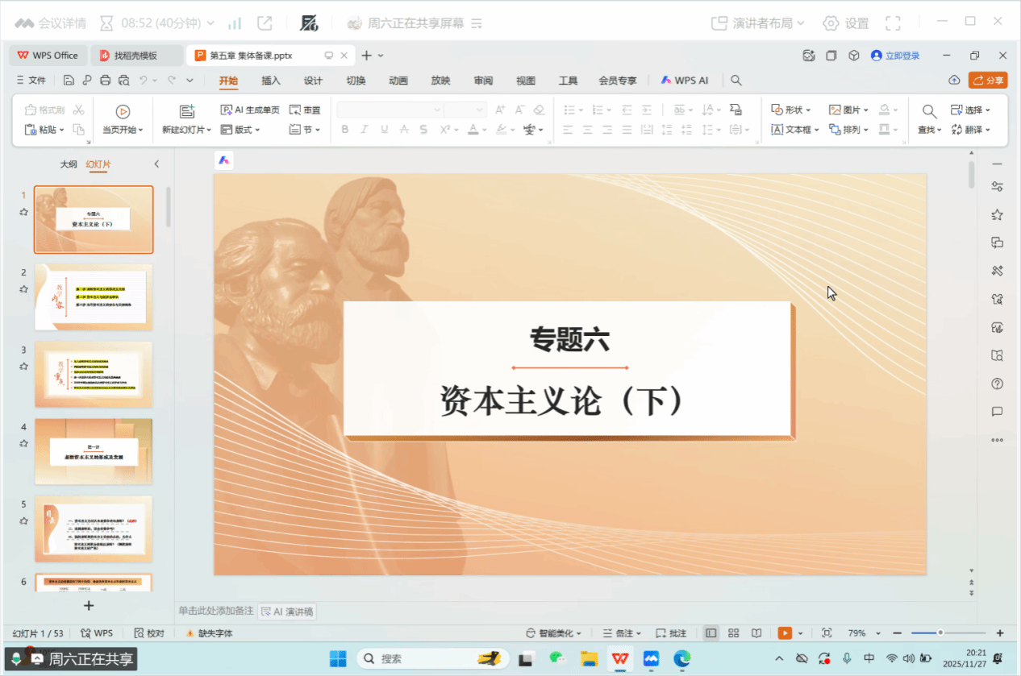Click the WPS AI floating icon above slide

[x=224, y=160]
